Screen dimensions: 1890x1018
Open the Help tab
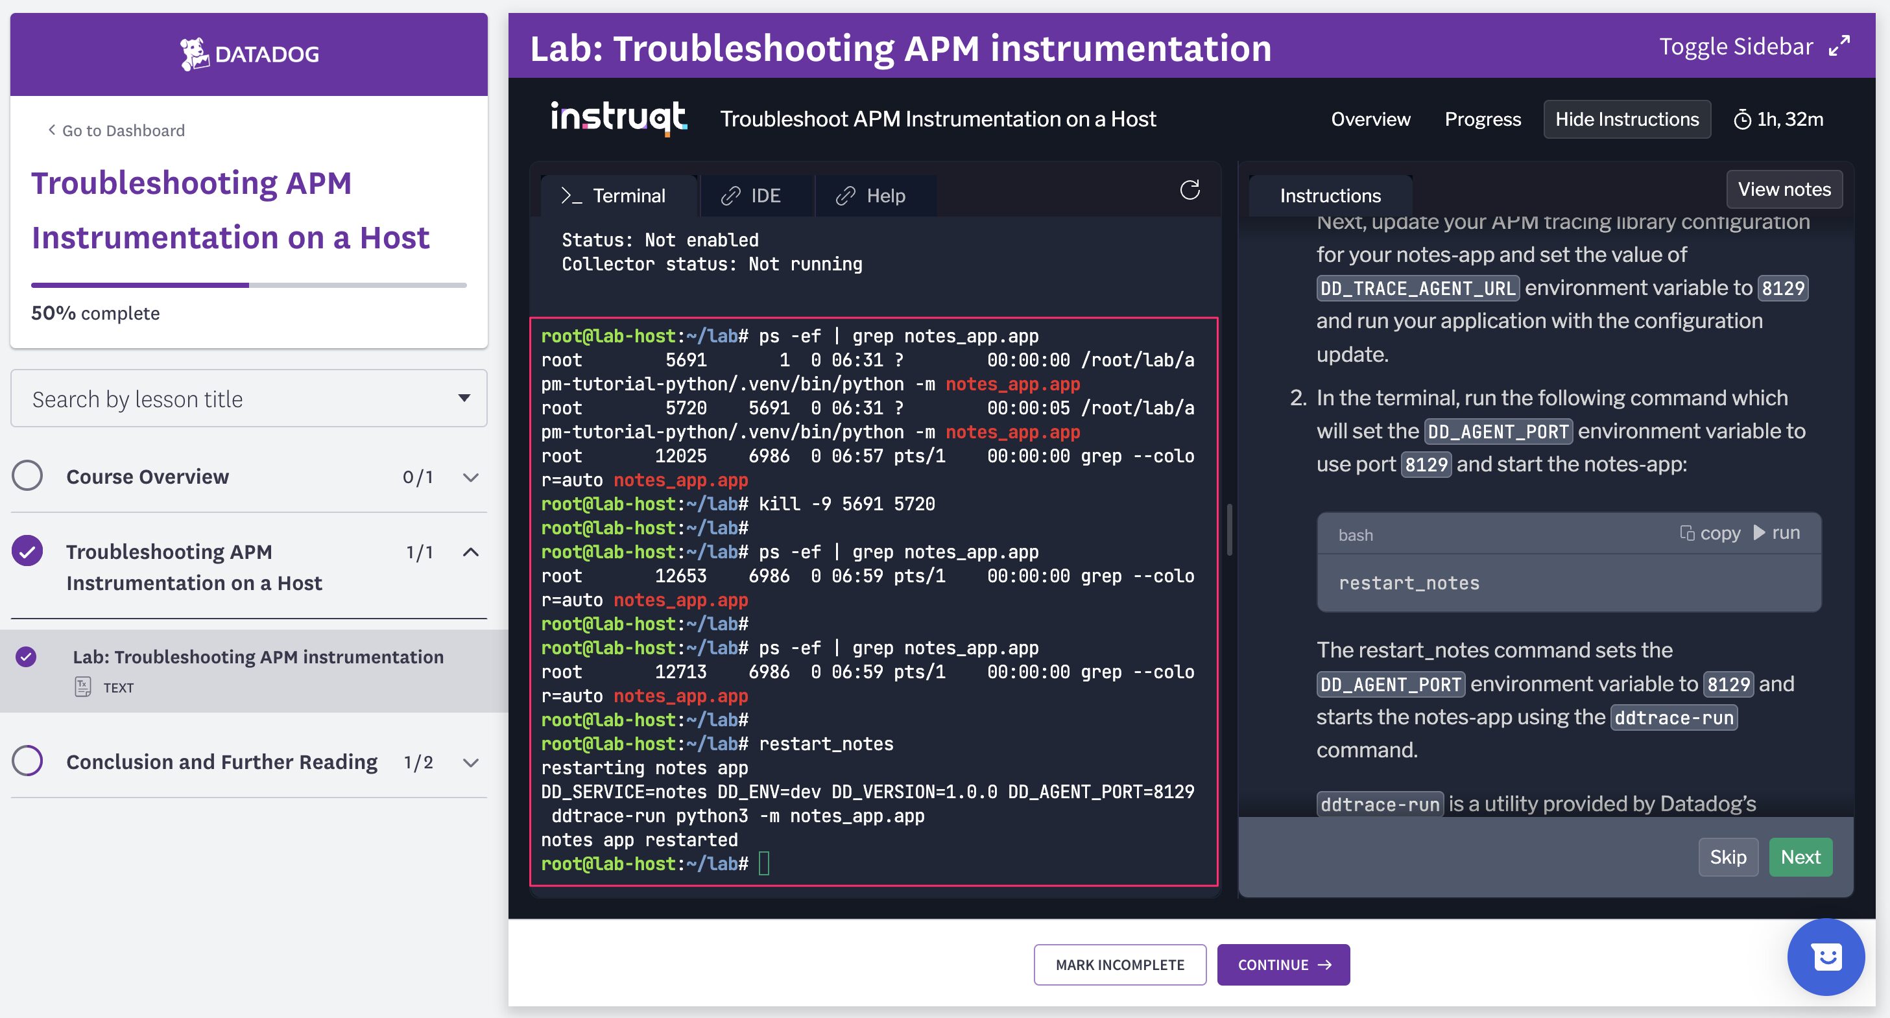click(876, 196)
